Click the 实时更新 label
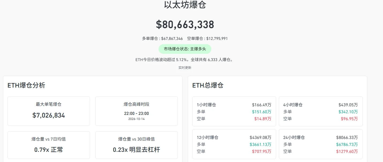 pos(185,68)
